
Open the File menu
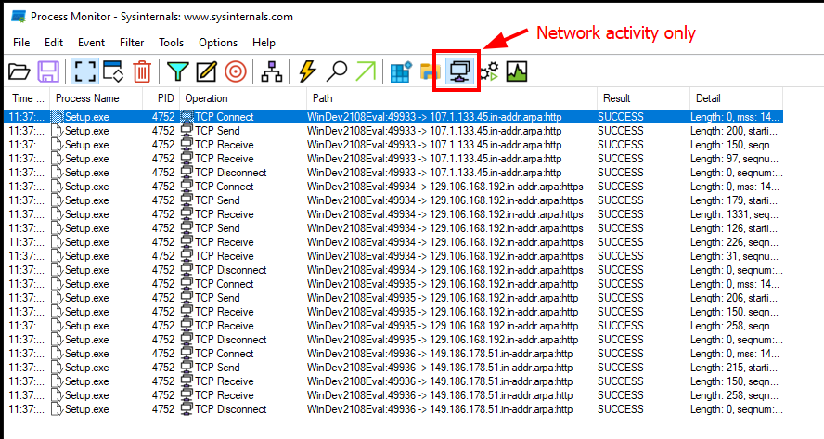tap(21, 43)
